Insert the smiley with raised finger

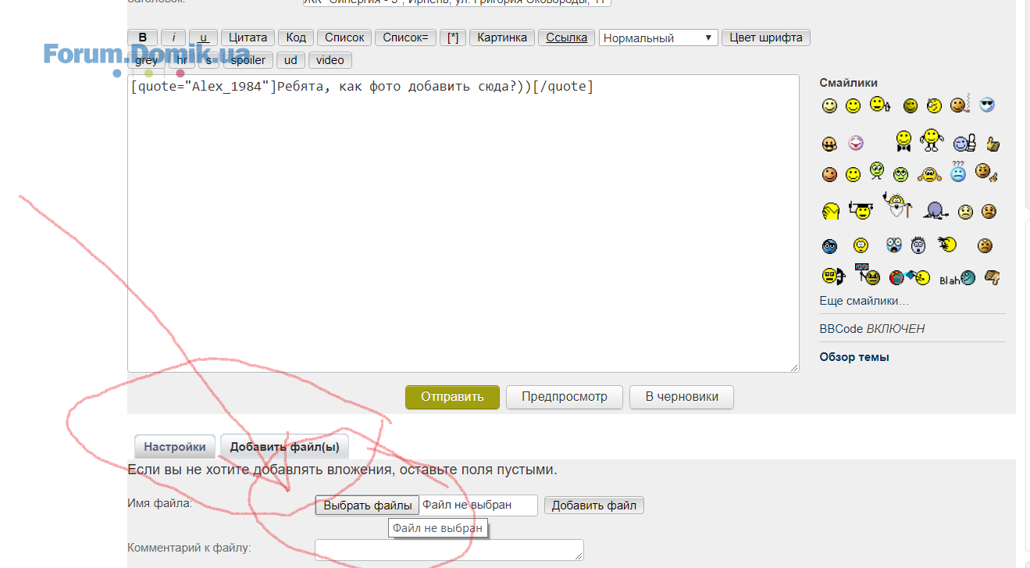tap(880, 104)
